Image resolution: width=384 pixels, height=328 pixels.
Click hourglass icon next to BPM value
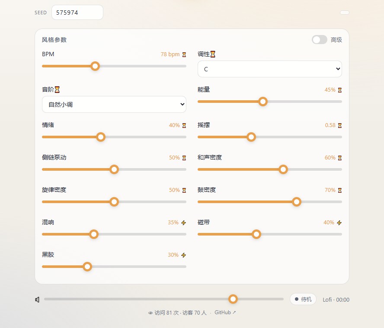coord(184,54)
